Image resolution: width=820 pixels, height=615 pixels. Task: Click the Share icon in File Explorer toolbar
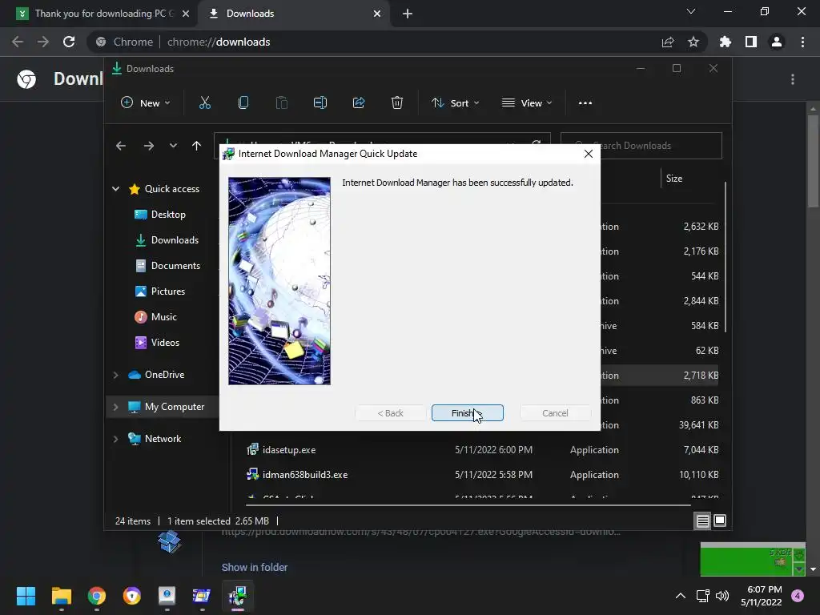[x=359, y=103]
